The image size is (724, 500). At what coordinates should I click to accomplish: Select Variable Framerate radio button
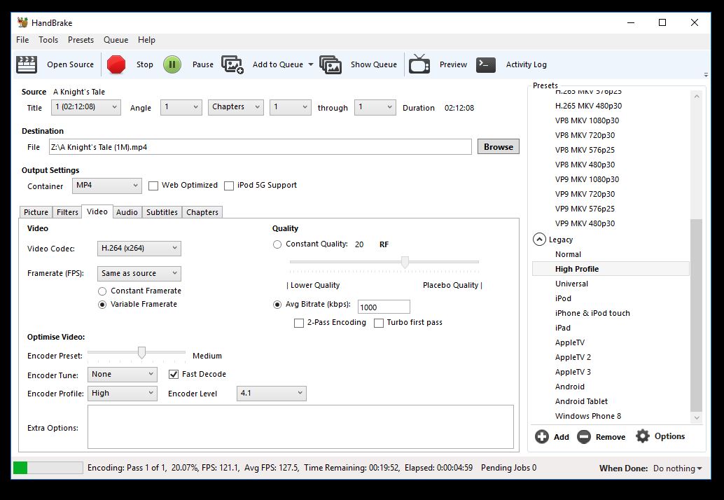102,305
